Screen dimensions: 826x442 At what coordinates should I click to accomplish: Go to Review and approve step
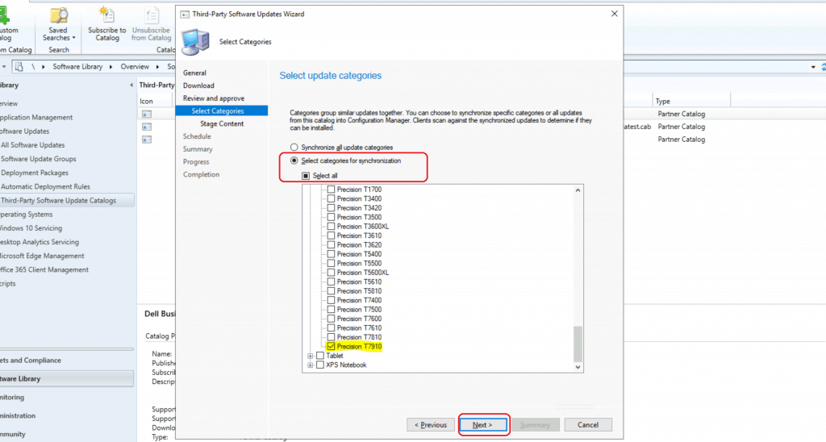click(213, 98)
